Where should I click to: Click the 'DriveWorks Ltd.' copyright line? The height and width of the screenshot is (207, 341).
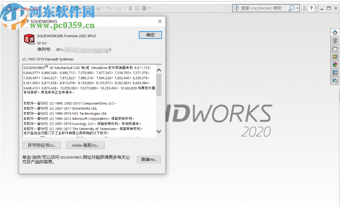click(60, 108)
